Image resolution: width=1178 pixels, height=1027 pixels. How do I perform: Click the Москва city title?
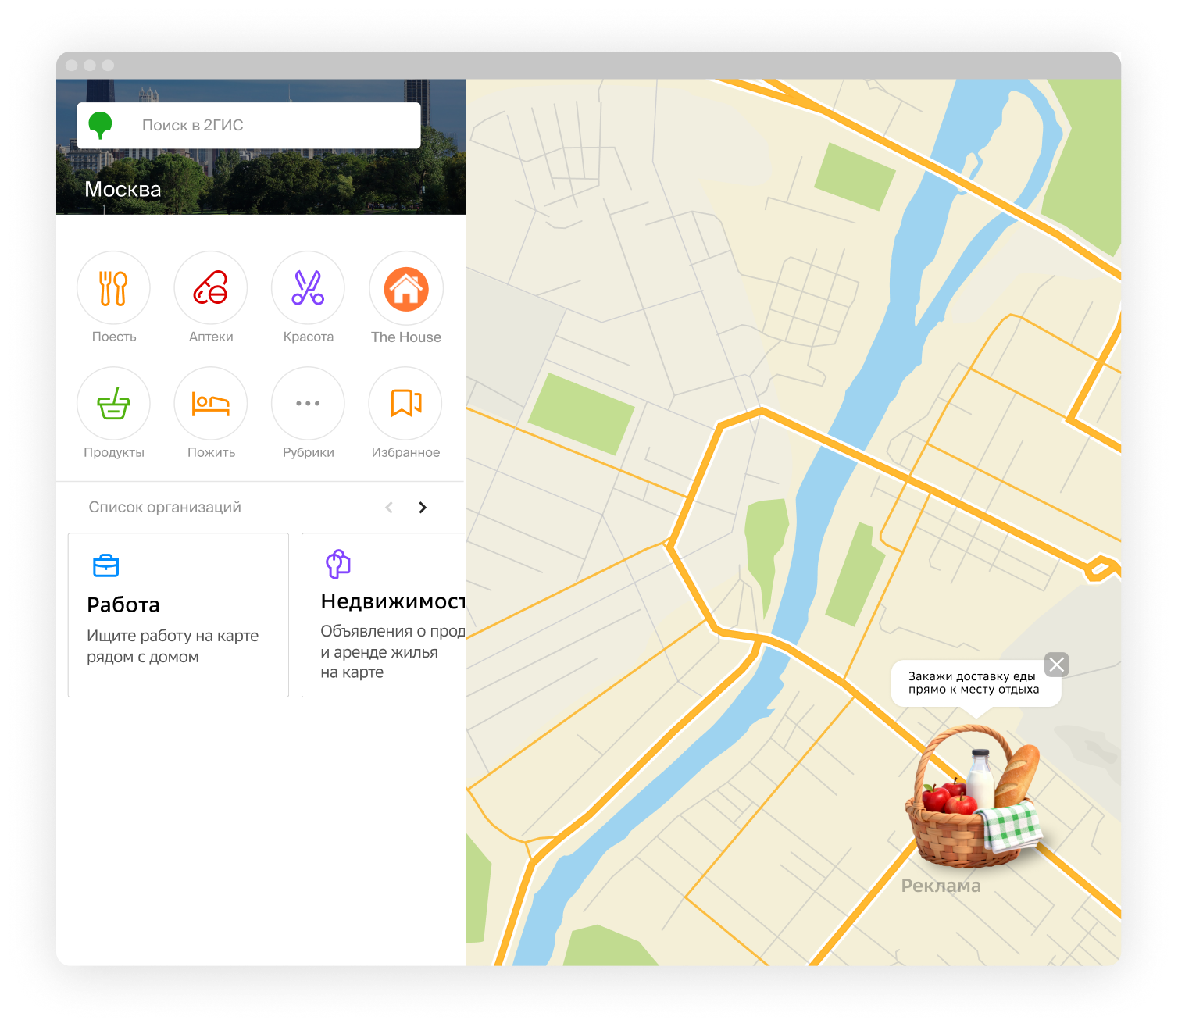[x=123, y=189]
